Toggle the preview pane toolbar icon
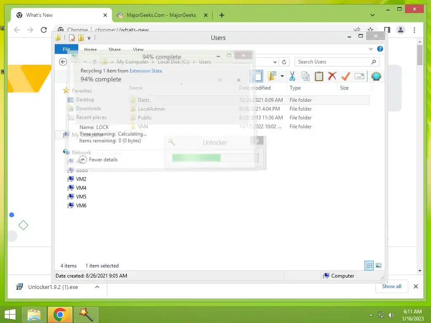The image size is (431, 323). 257,76
